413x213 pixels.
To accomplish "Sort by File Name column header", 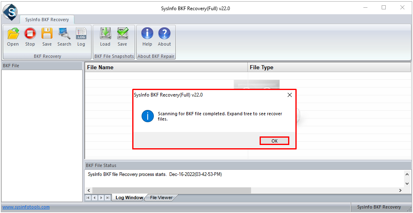I will (x=166, y=67).
